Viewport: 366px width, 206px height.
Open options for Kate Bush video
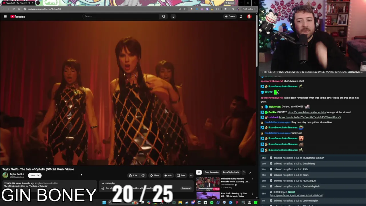pos(252,194)
